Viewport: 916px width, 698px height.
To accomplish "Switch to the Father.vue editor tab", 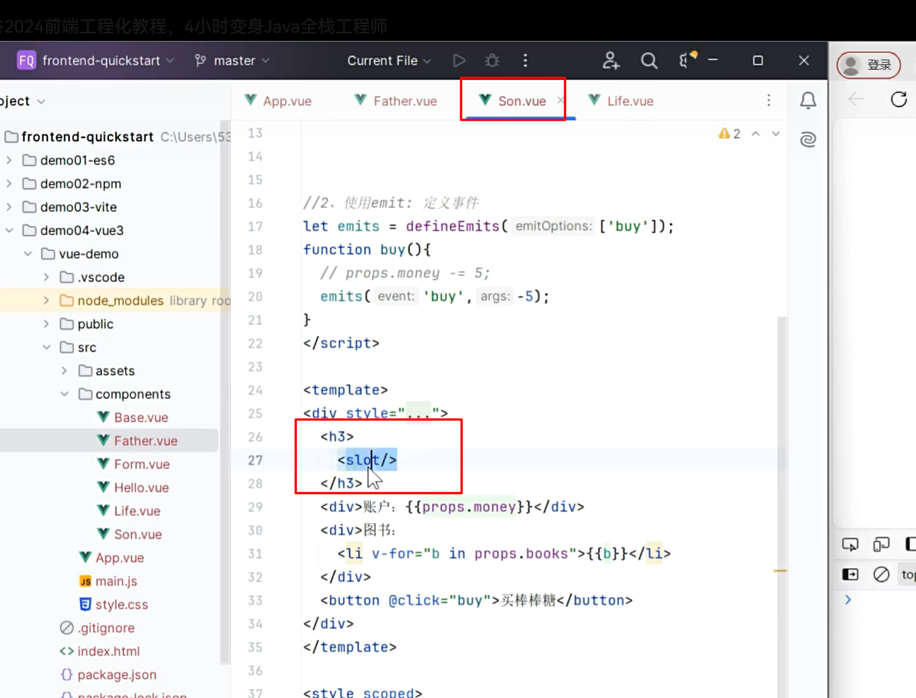I will 396,100.
